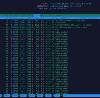Select udev-worker row with time 0:06.24
This screenshot has height=98, width=100.
(x=50, y=58)
